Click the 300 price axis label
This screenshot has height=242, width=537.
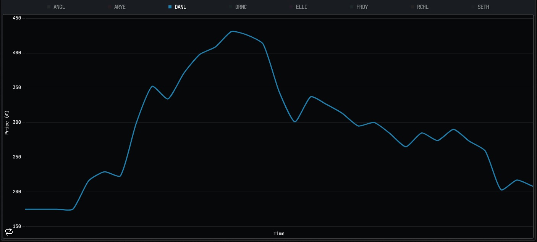tap(17, 123)
